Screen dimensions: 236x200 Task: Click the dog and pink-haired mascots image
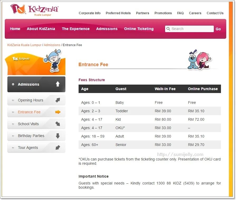click(x=199, y=60)
